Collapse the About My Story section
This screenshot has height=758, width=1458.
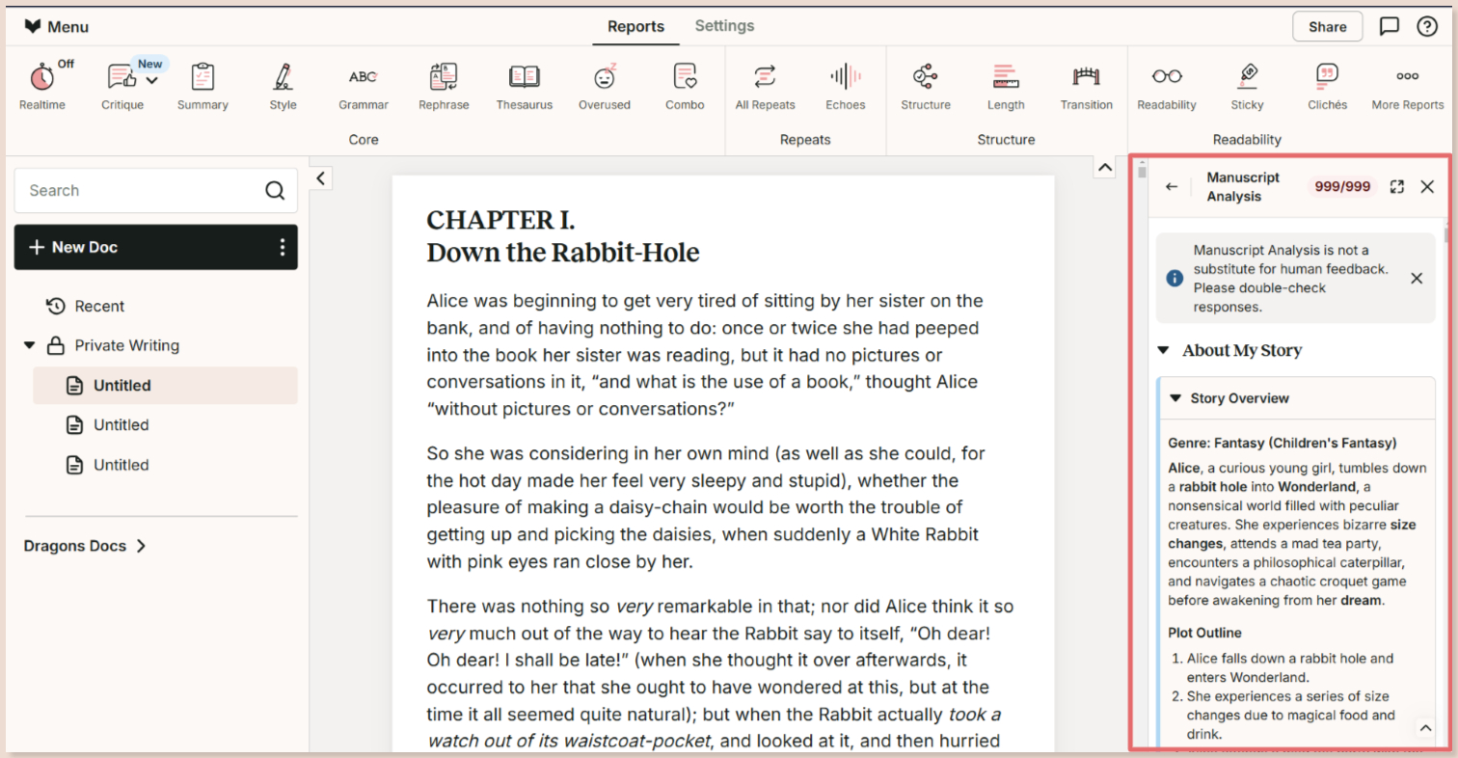click(x=1163, y=350)
